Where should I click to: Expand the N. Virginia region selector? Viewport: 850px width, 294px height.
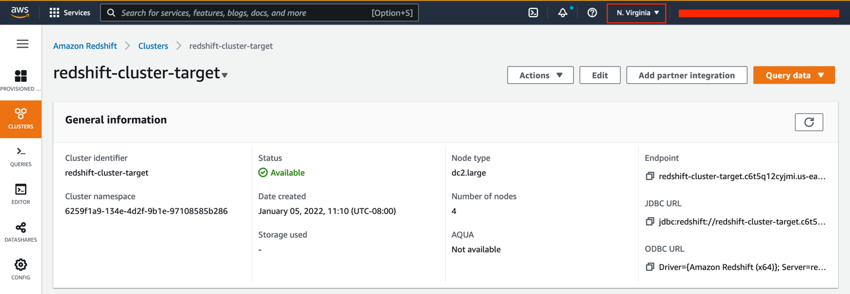coord(637,12)
